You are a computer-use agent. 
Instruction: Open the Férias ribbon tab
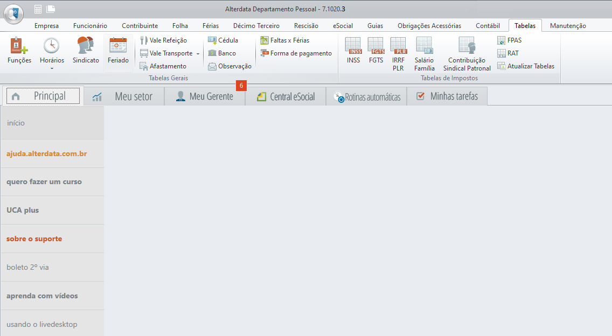pos(210,26)
